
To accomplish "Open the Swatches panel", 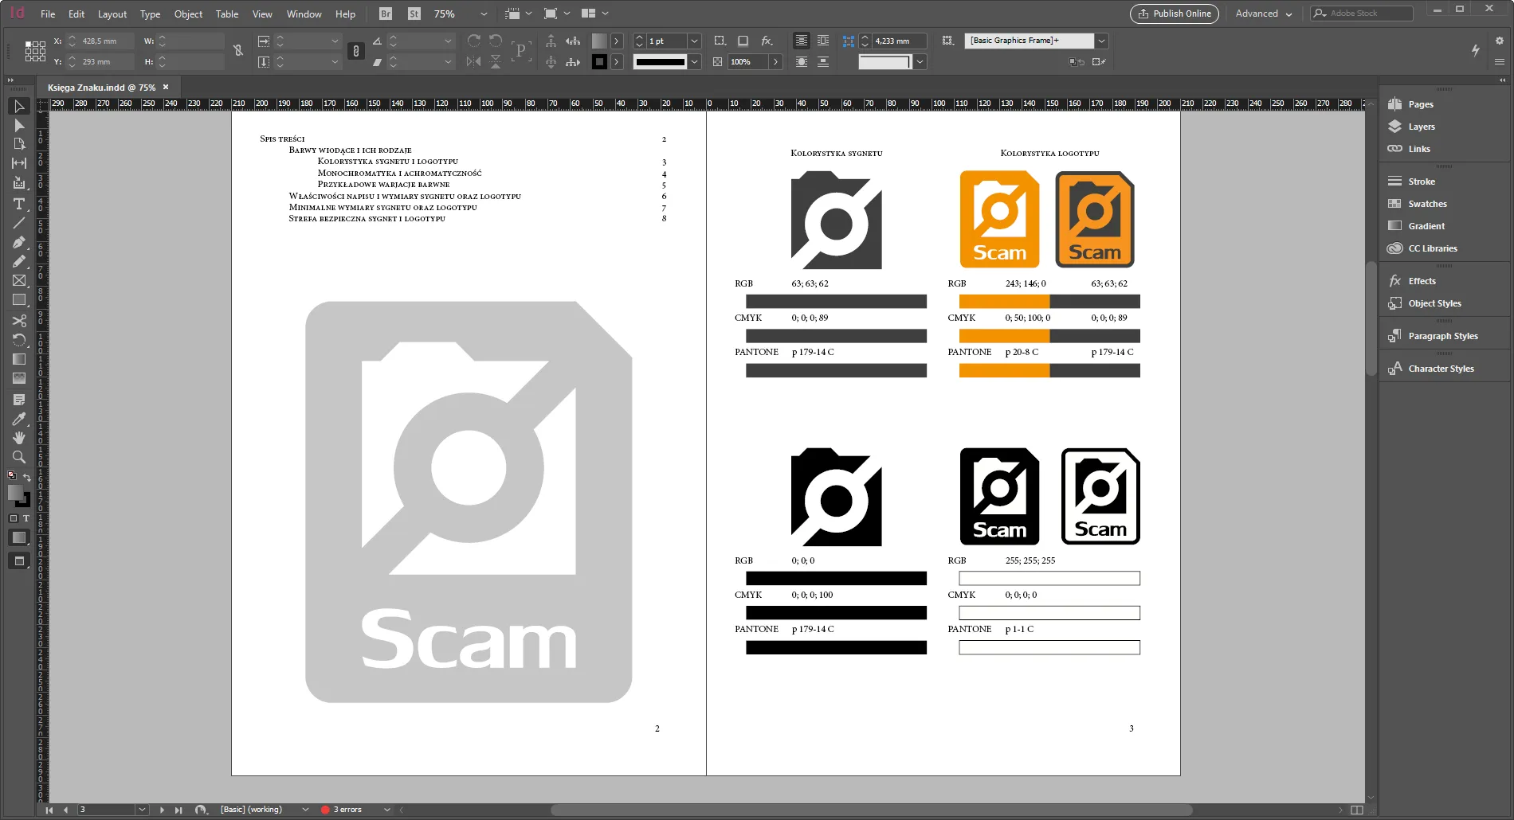I will (1426, 204).
